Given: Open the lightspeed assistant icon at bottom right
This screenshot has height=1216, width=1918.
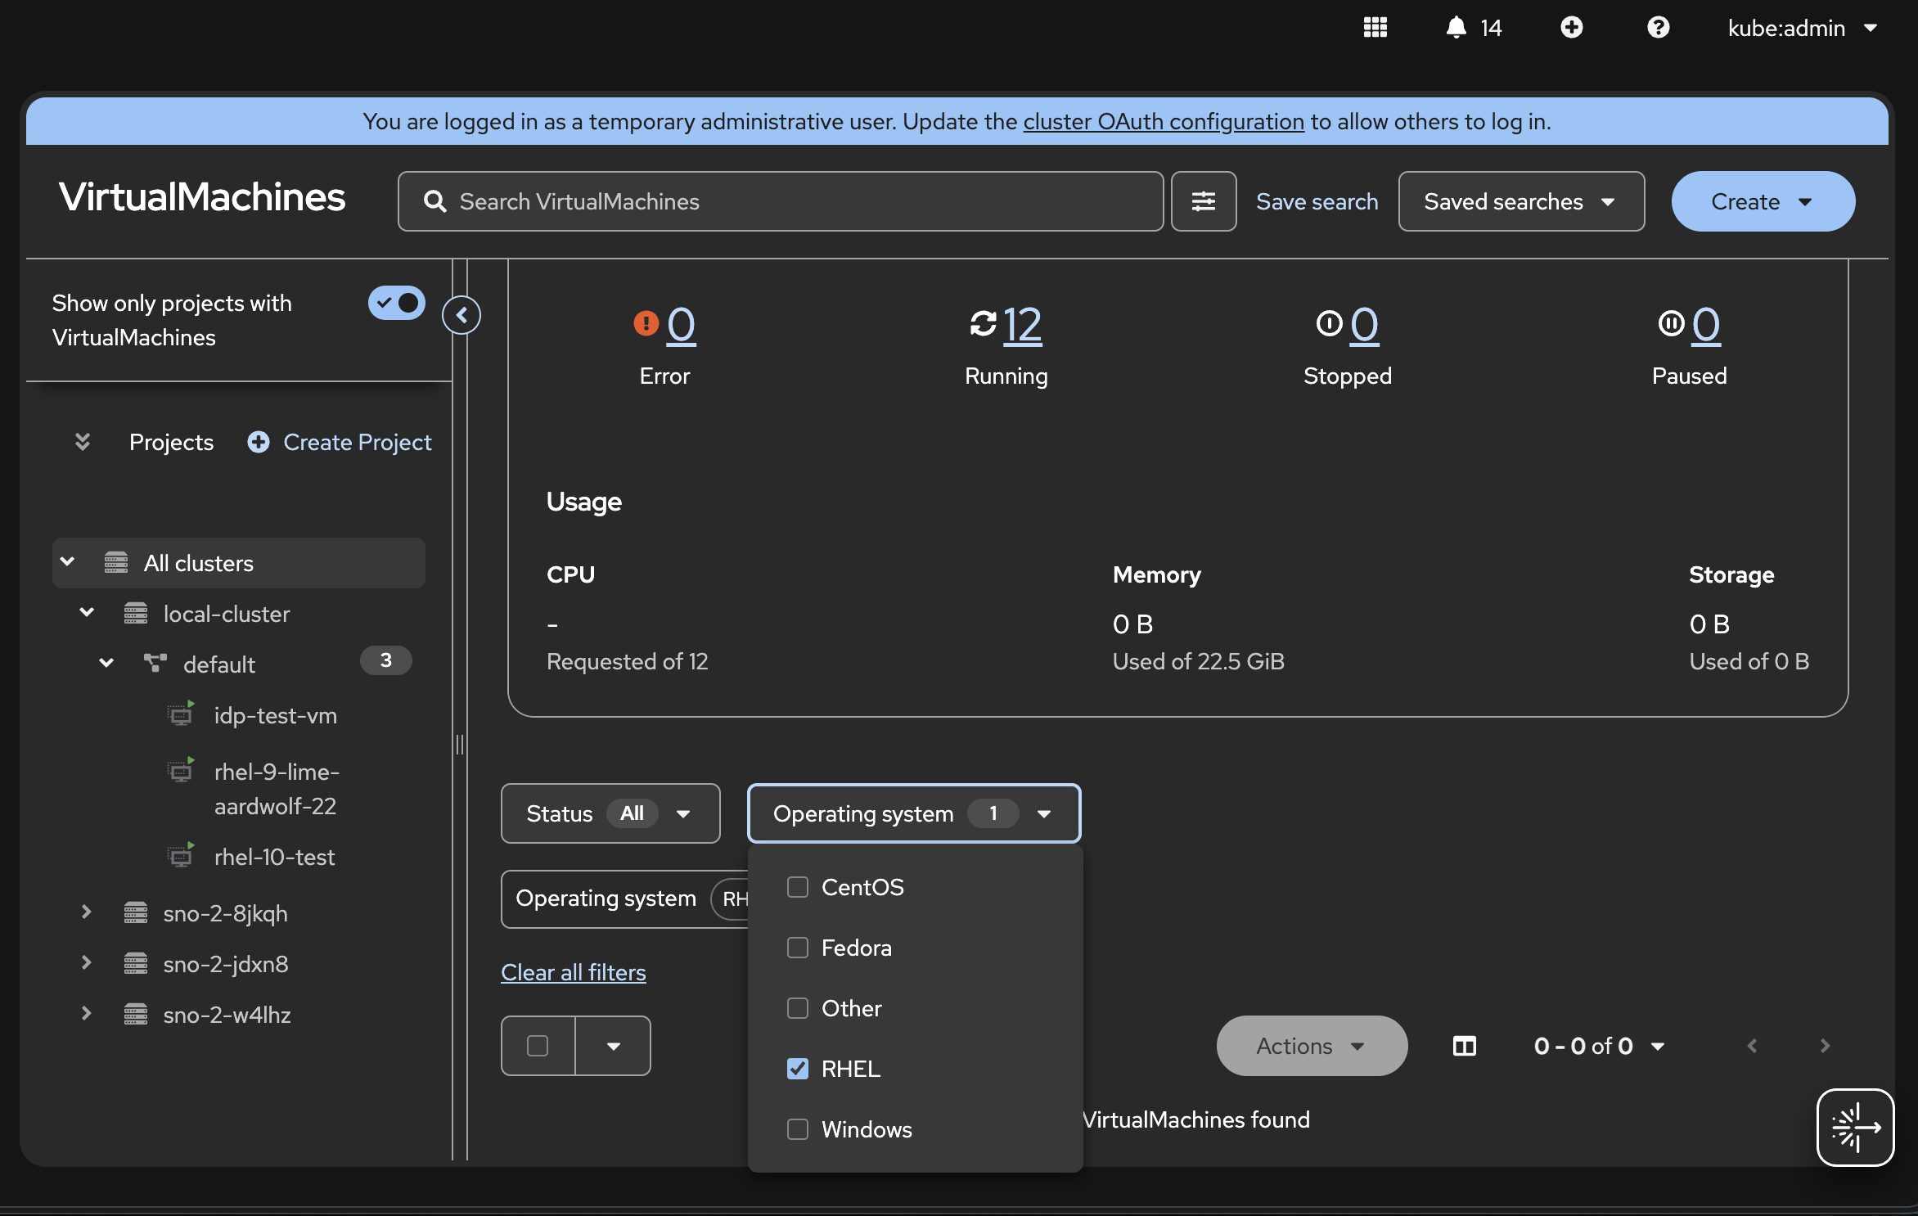Looking at the screenshot, I should [1855, 1128].
